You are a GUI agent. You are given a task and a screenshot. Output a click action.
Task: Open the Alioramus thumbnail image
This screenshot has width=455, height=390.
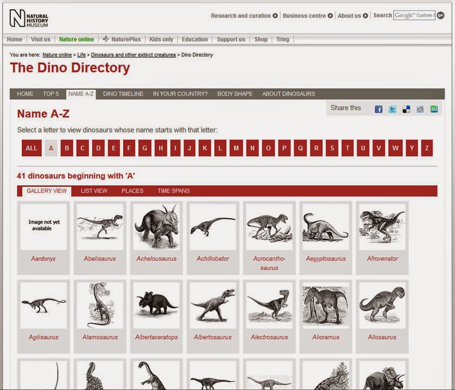(x=325, y=305)
